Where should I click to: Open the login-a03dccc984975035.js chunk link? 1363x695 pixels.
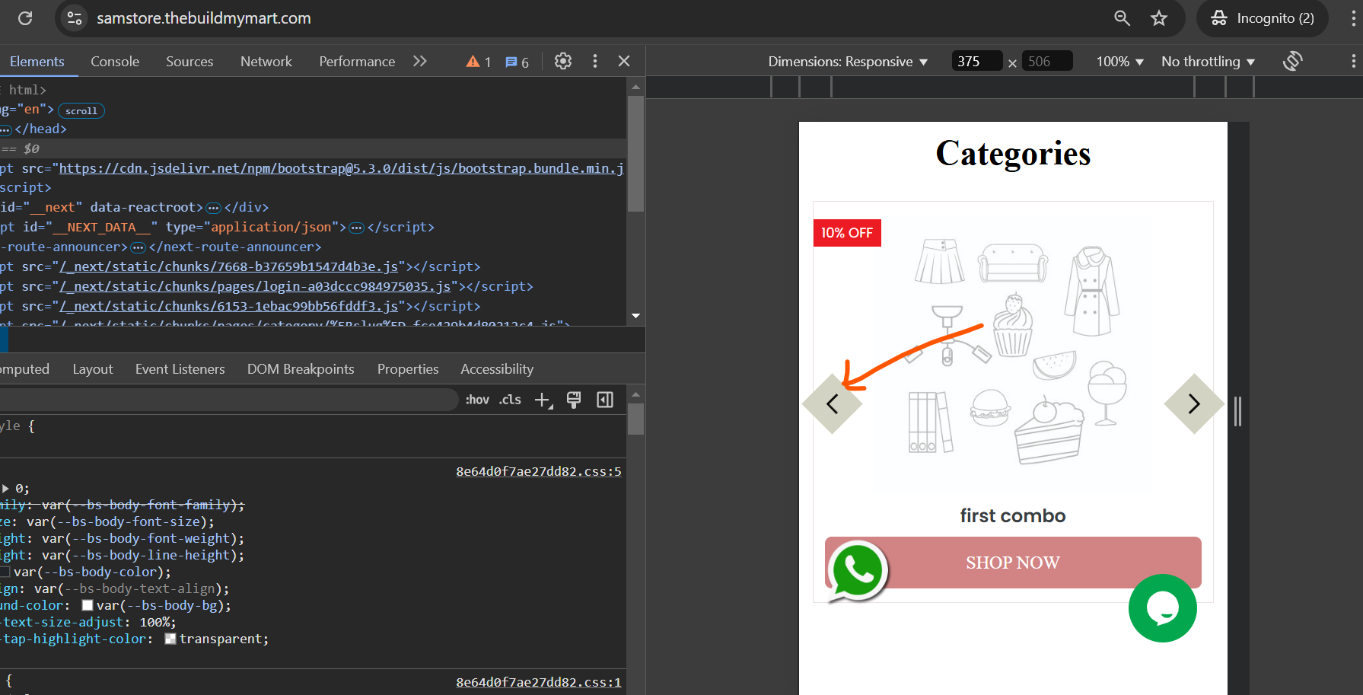[x=255, y=286]
